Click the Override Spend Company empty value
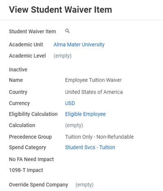The image size is (163, 191). (84, 185)
